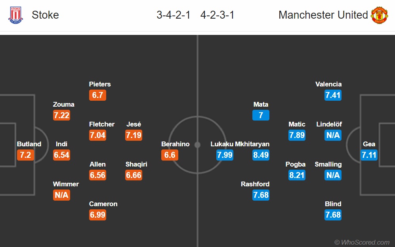Select the 4-2-3-1 formation label

(218, 15)
